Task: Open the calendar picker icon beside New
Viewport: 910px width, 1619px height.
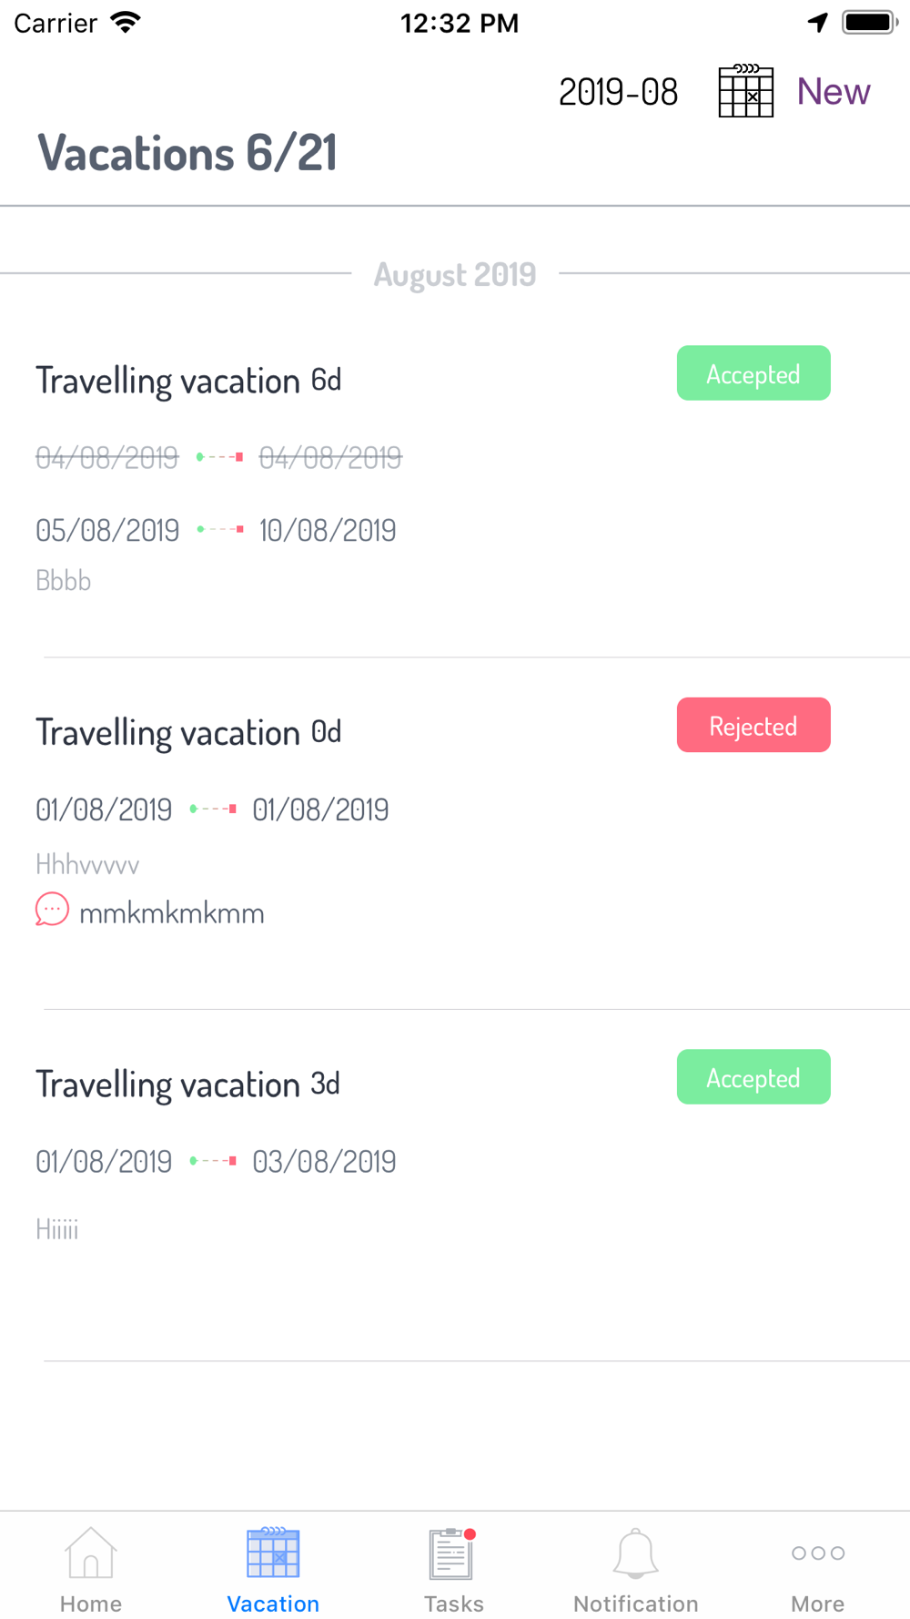Action: pyautogui.click(x=746, y=91)
